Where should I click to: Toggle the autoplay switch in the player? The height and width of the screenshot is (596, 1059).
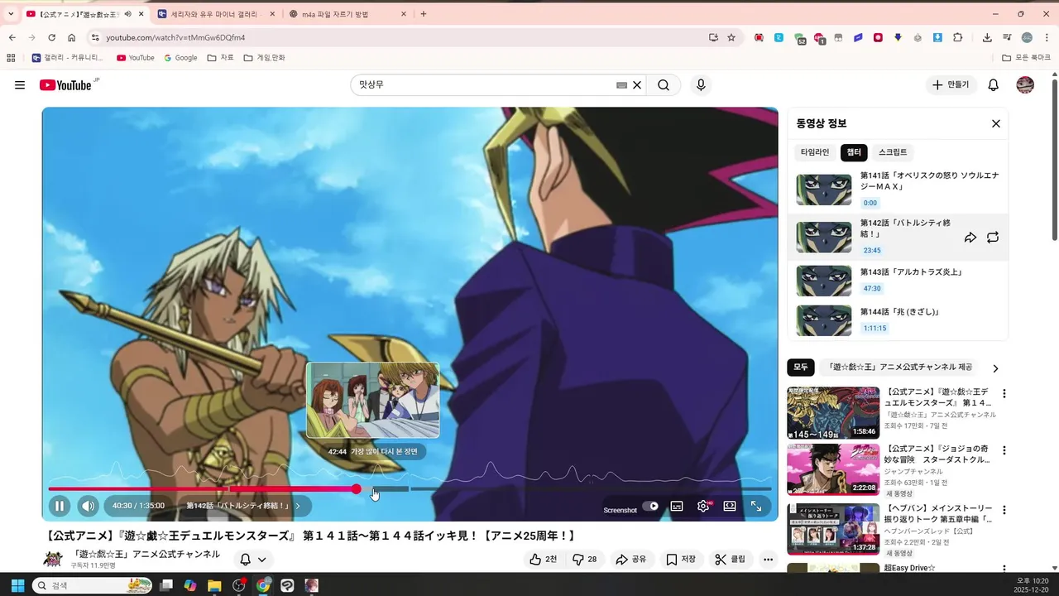tap(651, 506)
